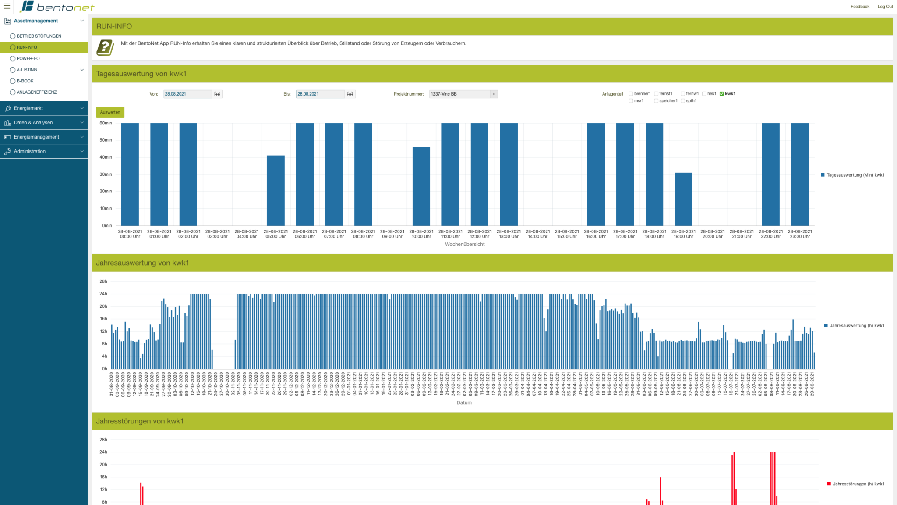The width and height of the screenshot is (897, 505).
Task: Expand the A-LISTING submenu chevron
Action: 82,70
